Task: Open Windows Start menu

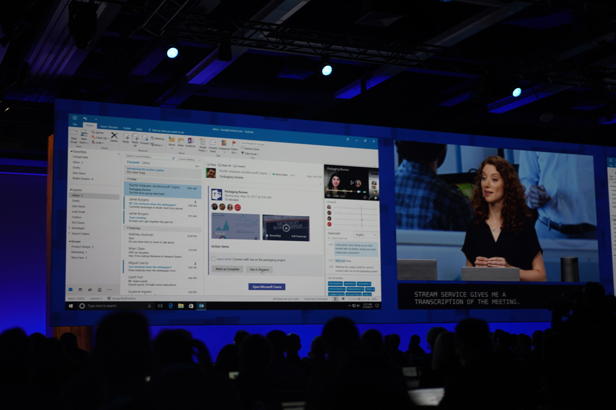Action: tap(71, 306)
